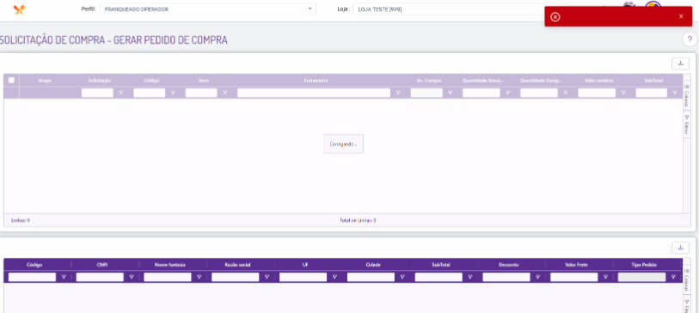Click the Código filter input in upper grid
The height and width of the screenshot is (313, 699).
point(150,93)
